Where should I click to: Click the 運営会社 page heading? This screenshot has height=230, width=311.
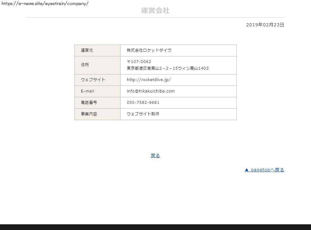pos(155,11)
